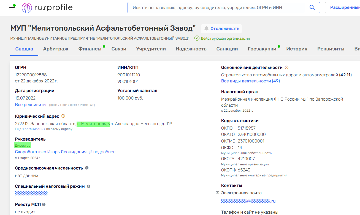Expand Все реквизиты link

tap(31, 105)
